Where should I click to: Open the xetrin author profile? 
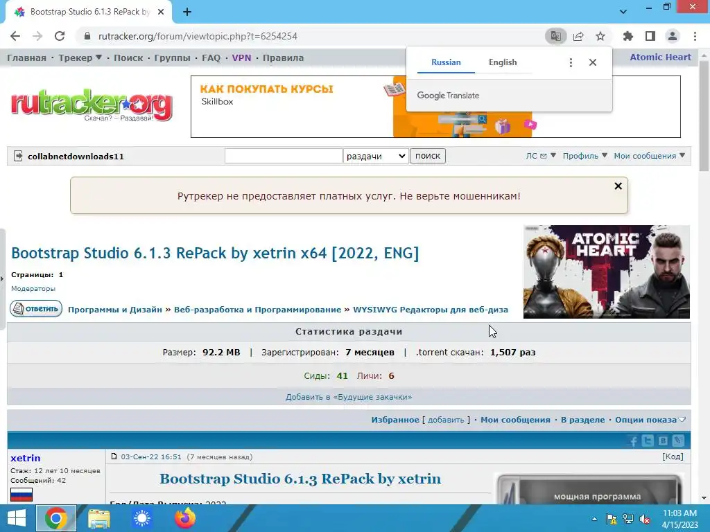coord(26,458)
